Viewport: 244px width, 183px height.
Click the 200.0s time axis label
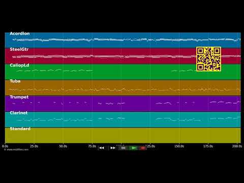pos(237,146)
